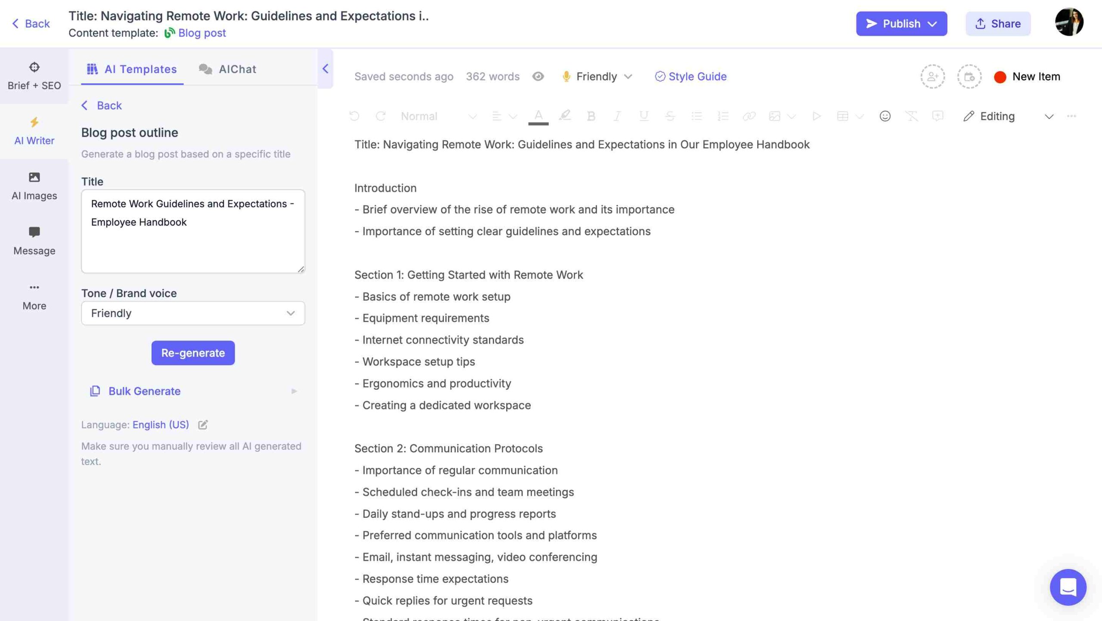This screenshot has height=621, width=1102.
Task: Click the Share button
Action: pyautogui.click(x=997, y=24)
